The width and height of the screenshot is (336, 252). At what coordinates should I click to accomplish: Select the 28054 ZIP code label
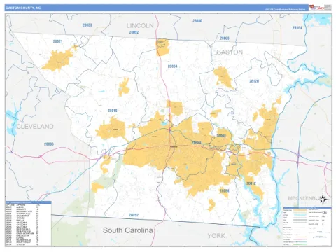[x=197, y=143]
